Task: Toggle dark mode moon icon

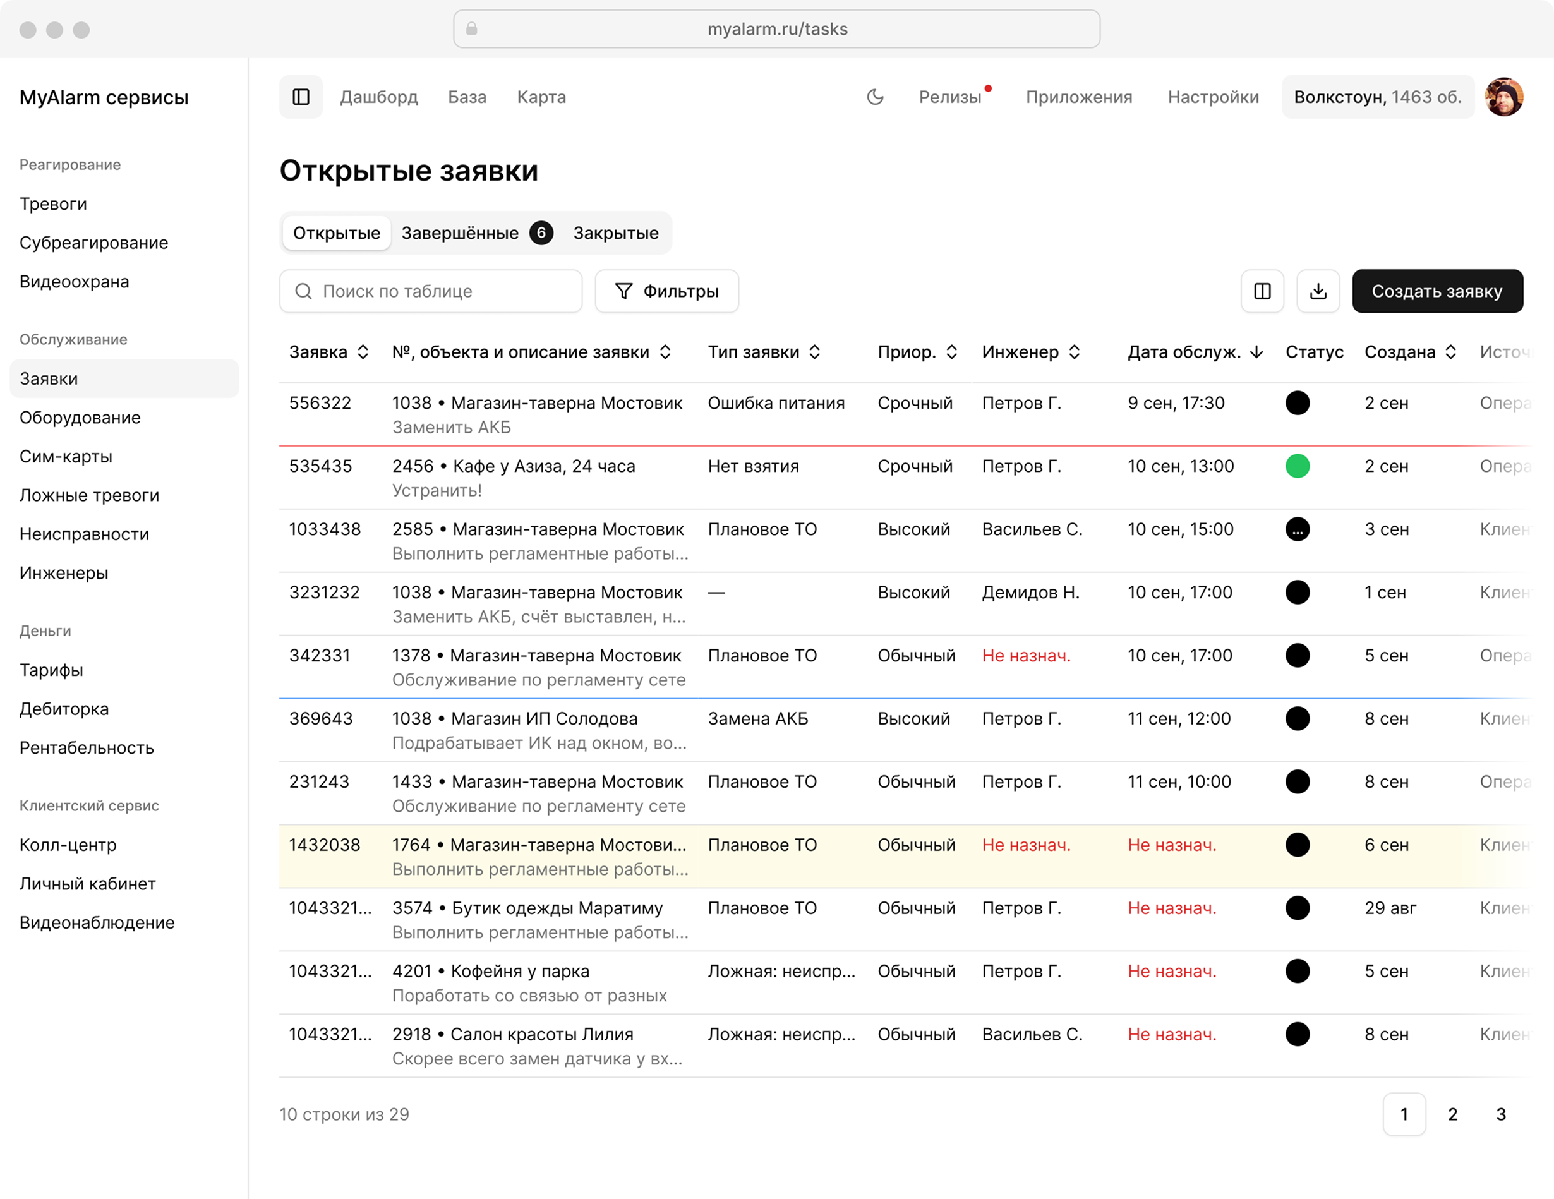Action: tap(875, 97)
